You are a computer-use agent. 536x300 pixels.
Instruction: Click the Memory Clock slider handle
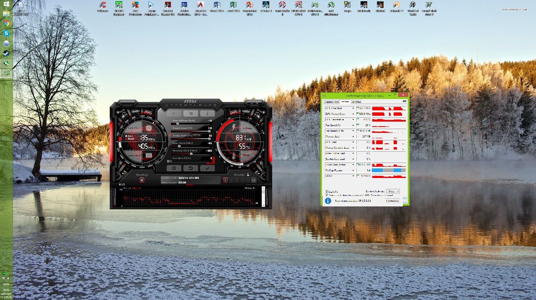tap(191, 154)
